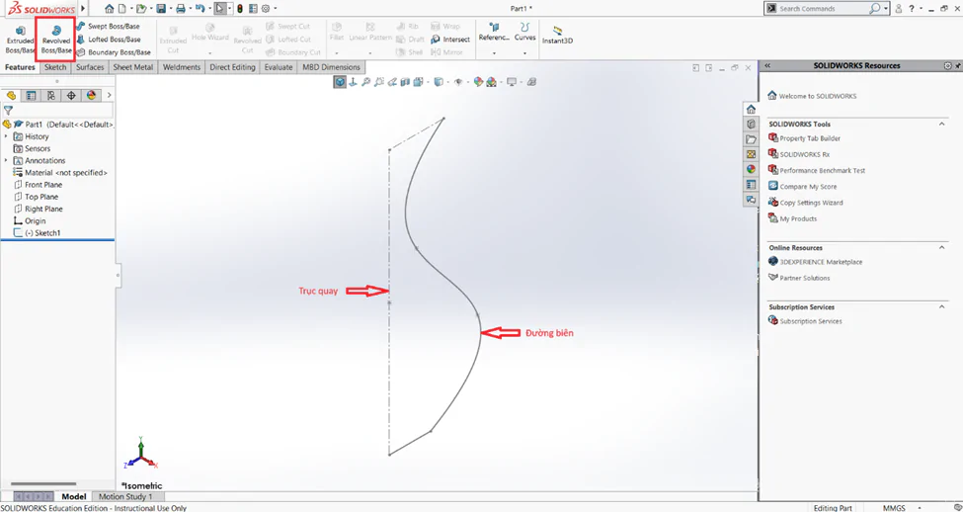Viewport: 963px width, 512px height.
Task: Click the user login icon
Action: coord(899,9)
